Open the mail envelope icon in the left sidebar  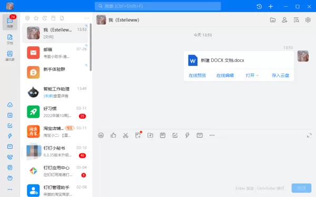tap(10, 147)
